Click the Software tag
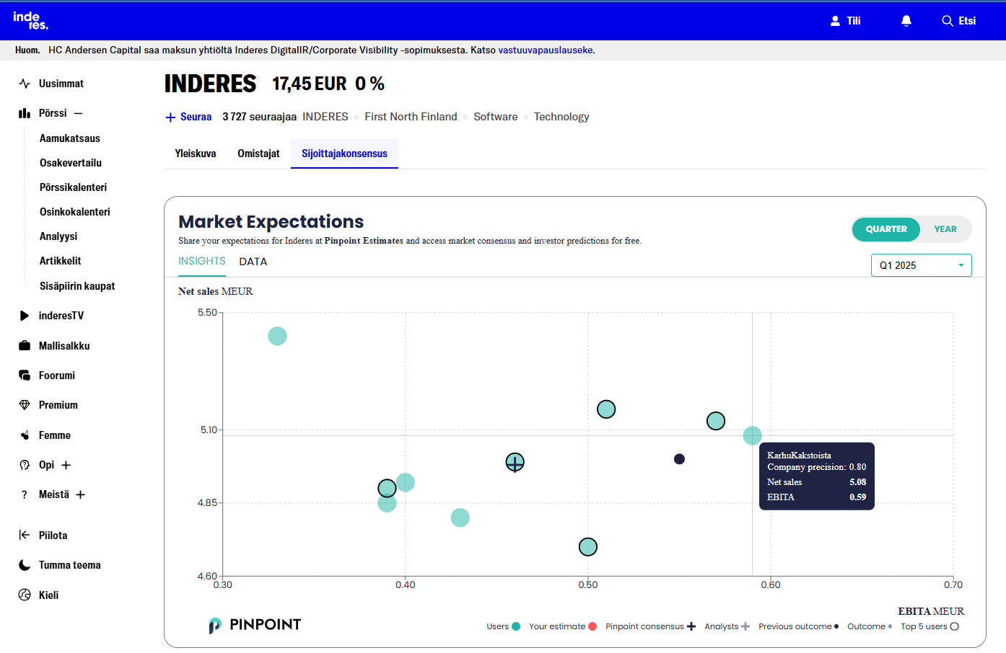This screenshot has width=1006, height=653. coord(496,117)
